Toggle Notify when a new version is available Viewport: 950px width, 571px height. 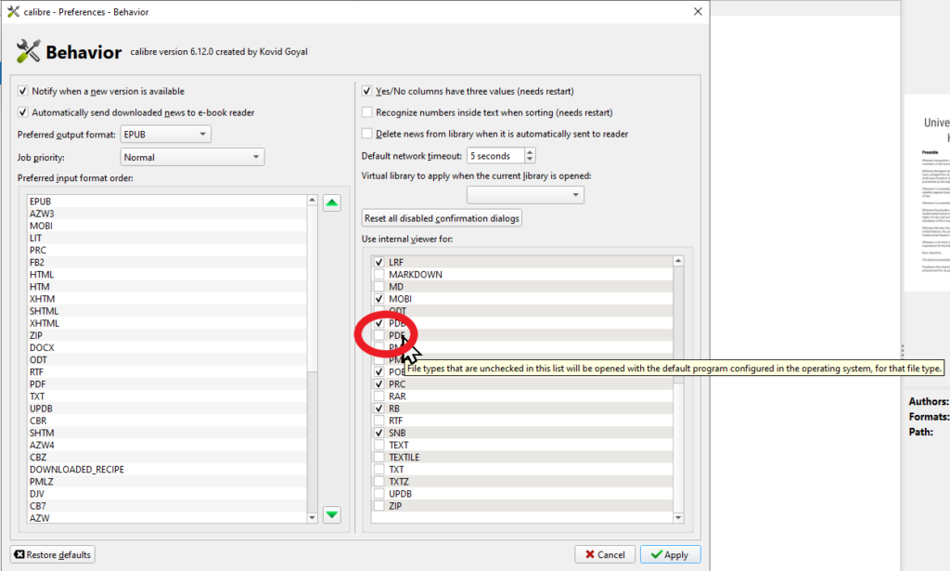(23, 91)
